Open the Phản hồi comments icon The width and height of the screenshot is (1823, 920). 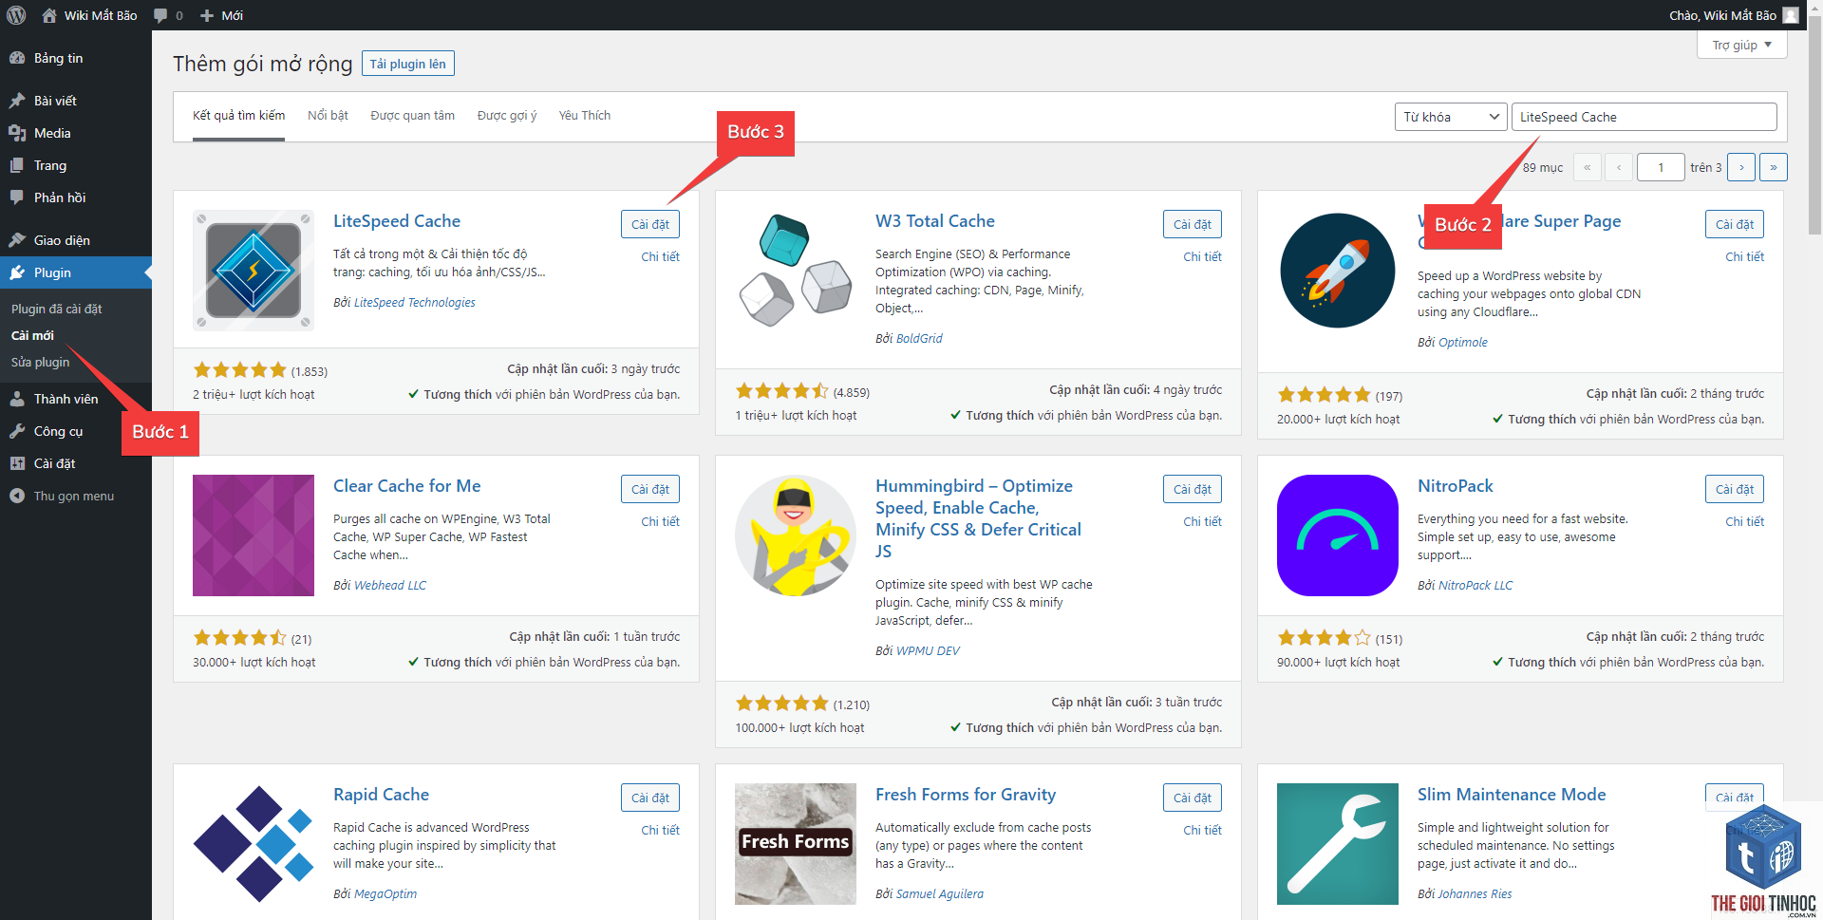17,197
